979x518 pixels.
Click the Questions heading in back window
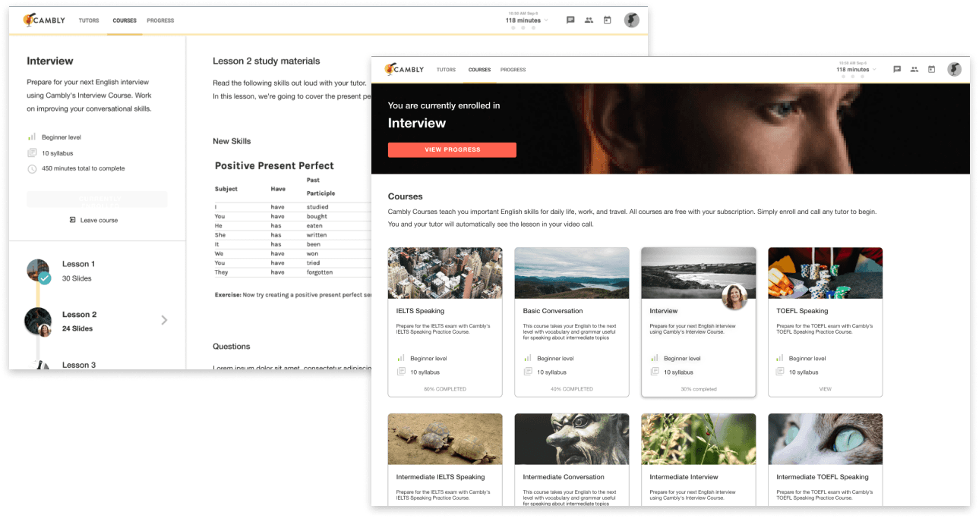tap(232, 347)
